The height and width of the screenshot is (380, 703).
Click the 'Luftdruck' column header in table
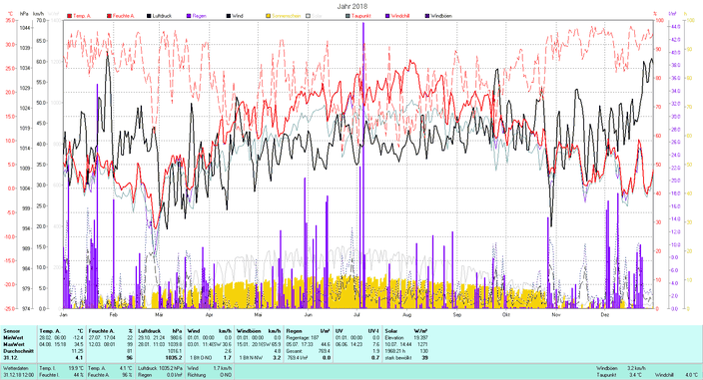149,331
